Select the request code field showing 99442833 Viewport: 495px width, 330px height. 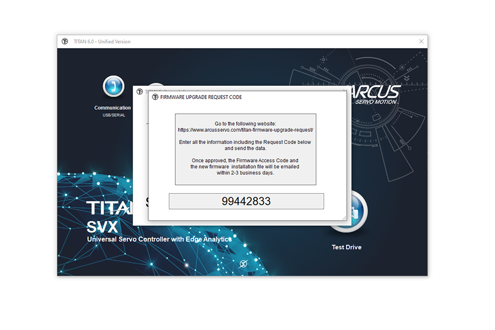pos(246,201)
